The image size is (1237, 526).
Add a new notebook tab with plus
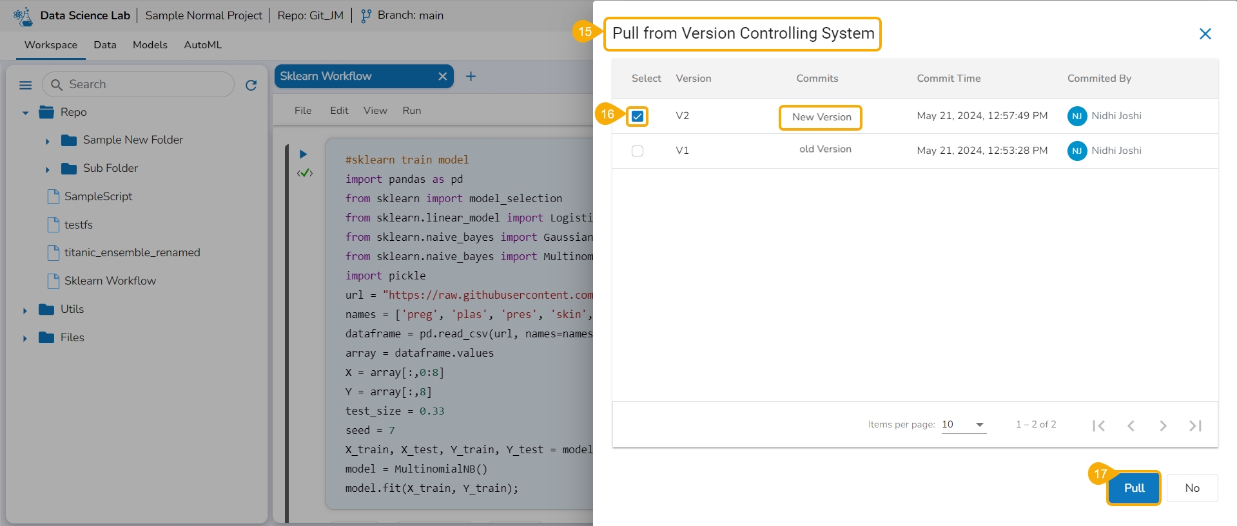coord(471,77)
